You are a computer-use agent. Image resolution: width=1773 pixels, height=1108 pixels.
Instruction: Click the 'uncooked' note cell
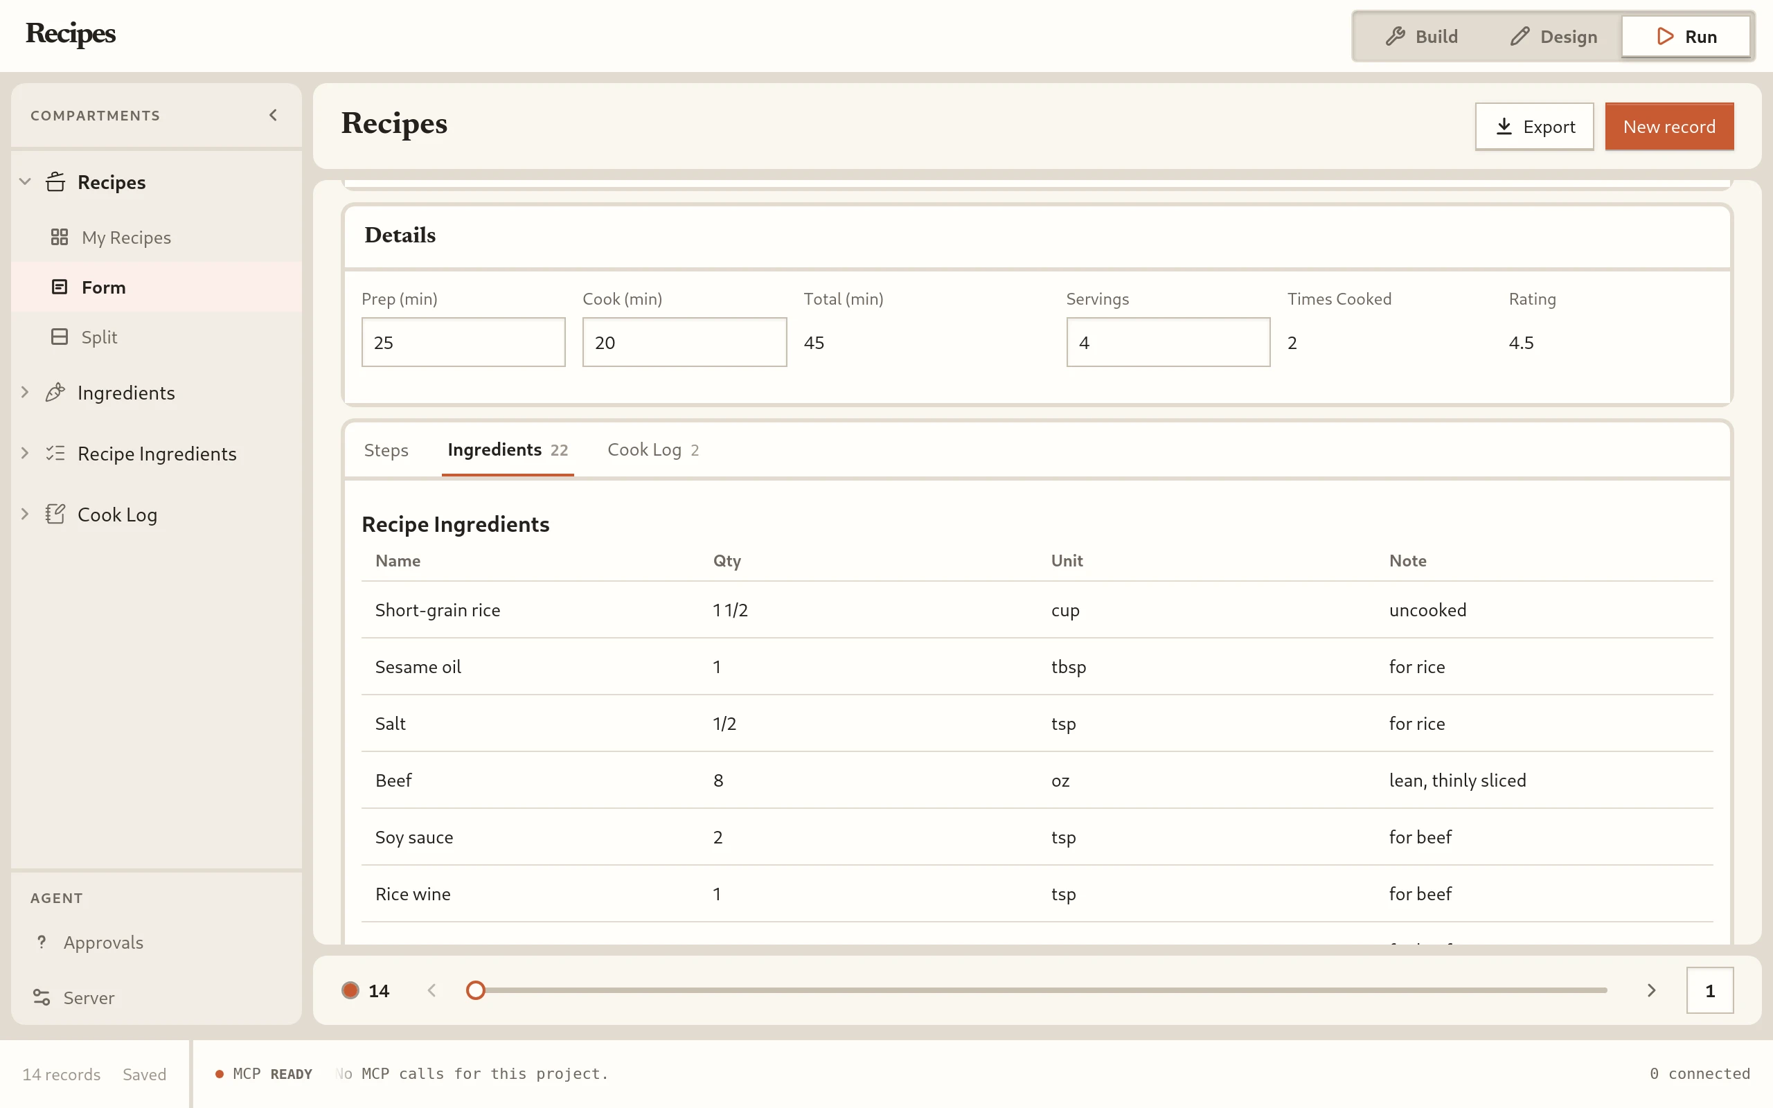point(1427,609)
